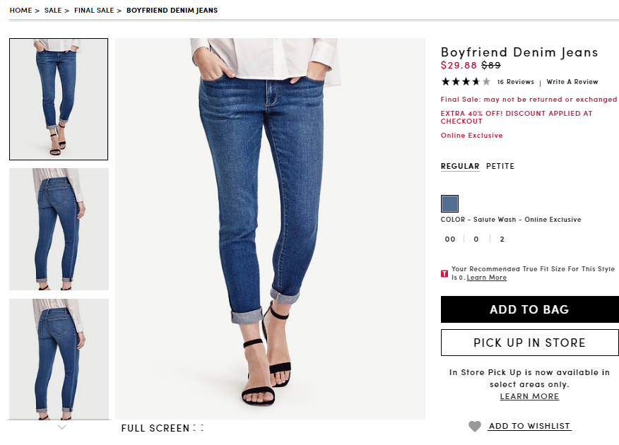The image size is (619, 445).
Task: Select the first front-view jeans thumbnail
Action: 59,99
